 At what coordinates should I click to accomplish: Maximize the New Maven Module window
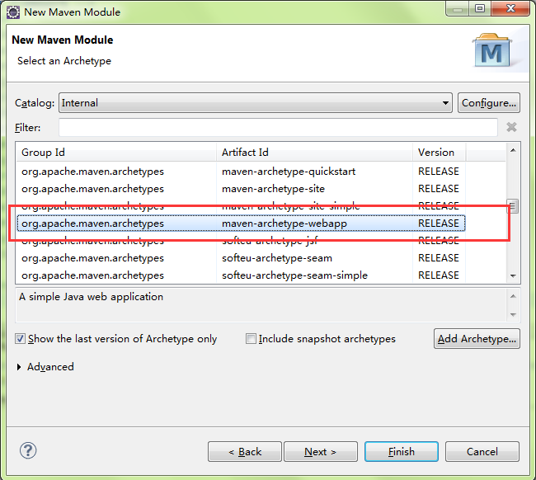pos(480,9)
